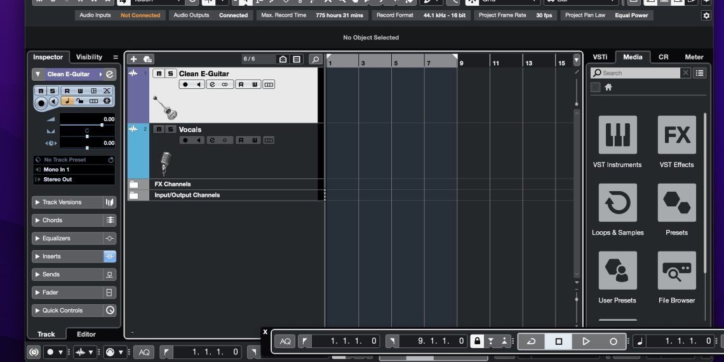This screenshot has height=362, width=724.
Task: Open VST Instruments in the Media rack
Action: coord(617,135)
